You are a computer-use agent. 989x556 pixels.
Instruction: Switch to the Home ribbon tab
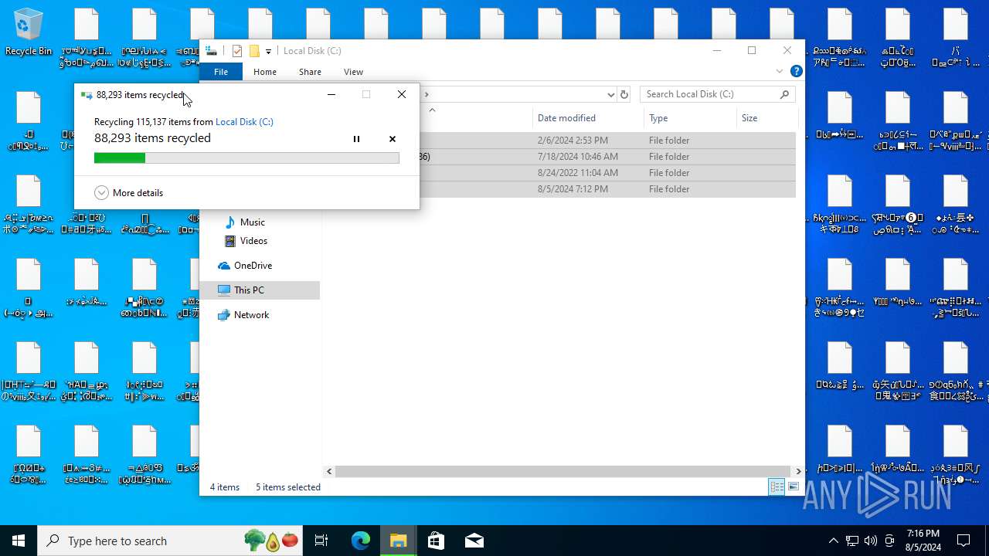click(265, 72)
